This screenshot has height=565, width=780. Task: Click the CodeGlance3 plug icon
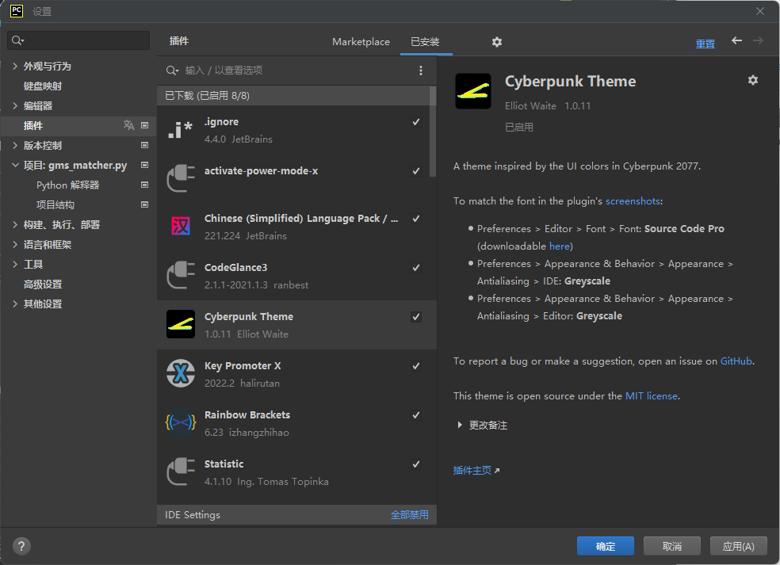coord(180,275)
